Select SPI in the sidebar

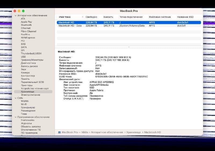[x=23, y=50]
